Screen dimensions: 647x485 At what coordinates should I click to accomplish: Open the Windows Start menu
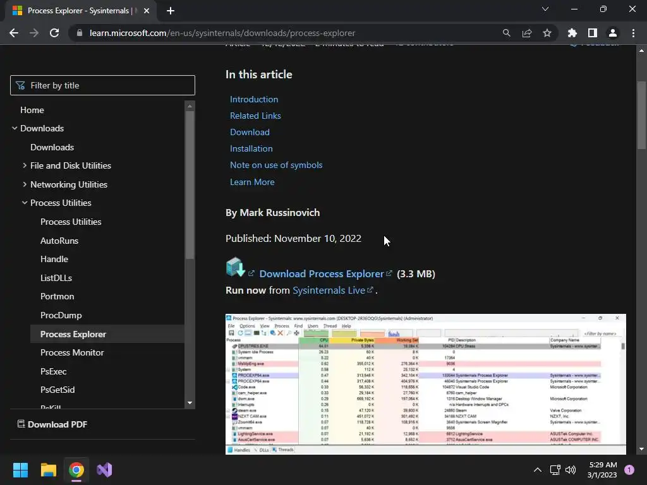[20, 470]
